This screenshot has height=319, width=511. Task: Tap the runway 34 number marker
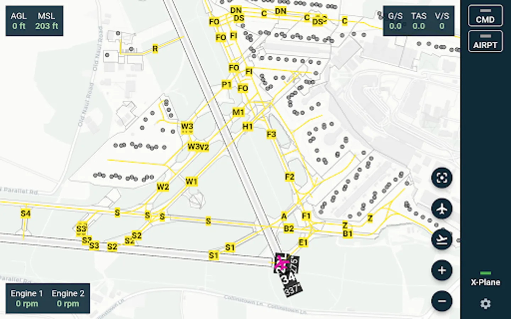point(289,278)
